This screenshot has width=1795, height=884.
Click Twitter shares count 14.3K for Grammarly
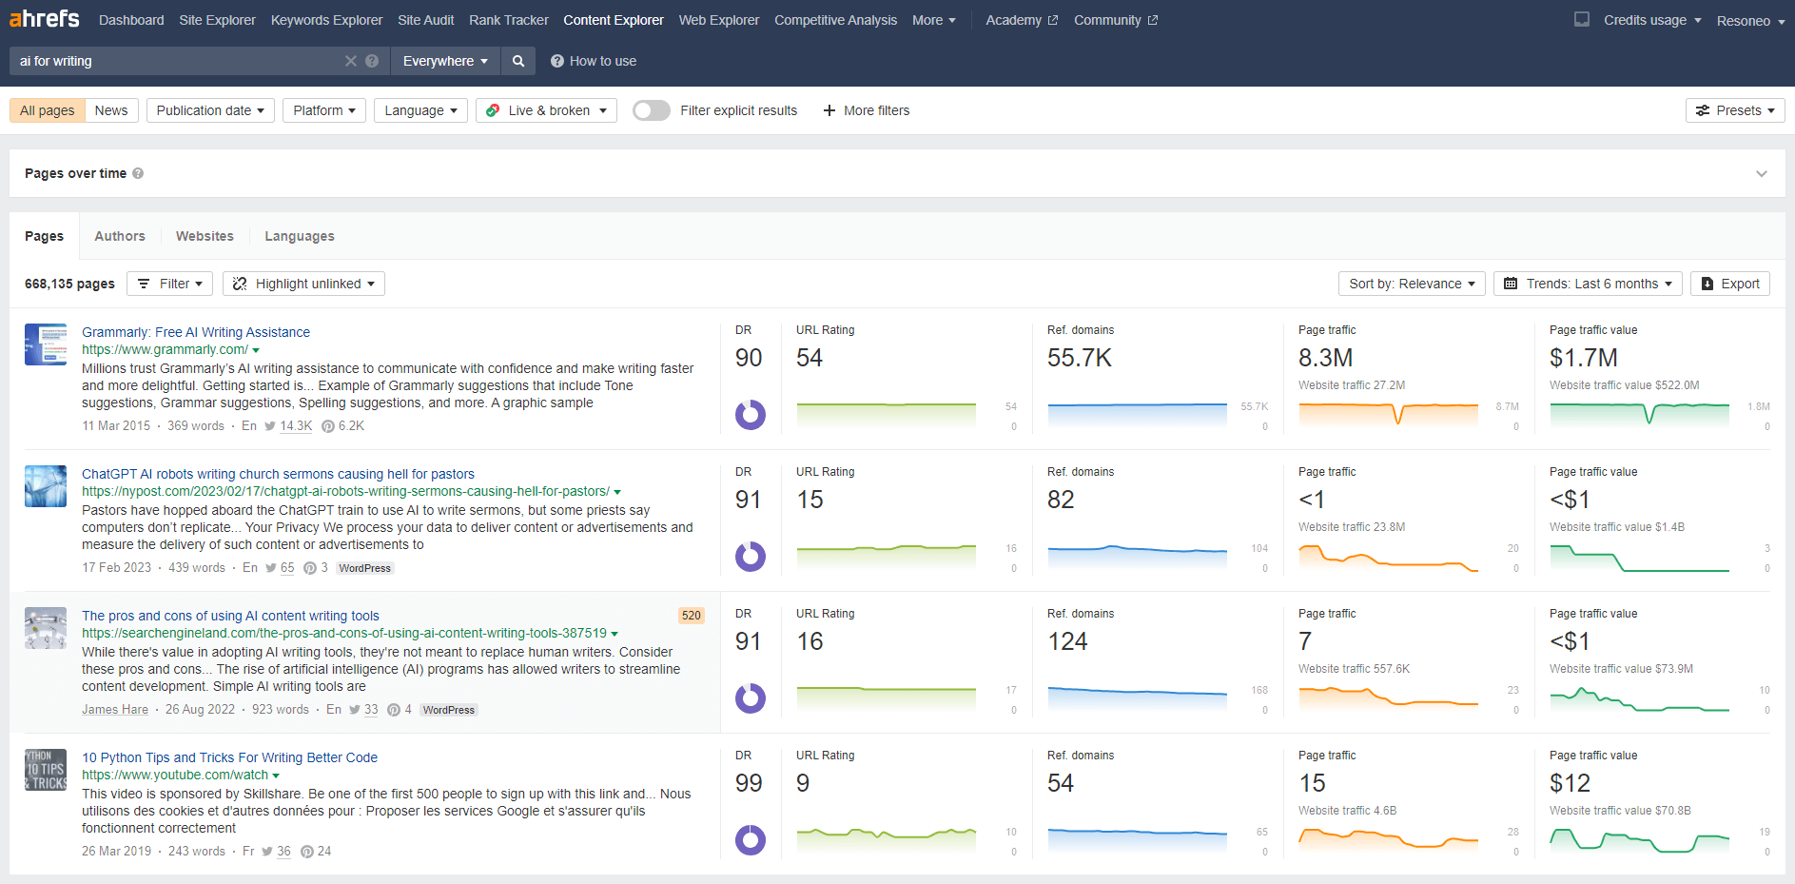click(295, 426)
